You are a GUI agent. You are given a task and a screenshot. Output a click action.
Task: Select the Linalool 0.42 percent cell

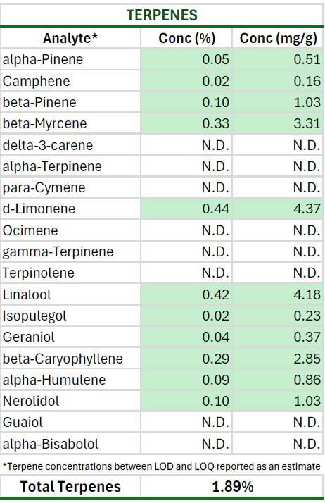tap(186, 294)
